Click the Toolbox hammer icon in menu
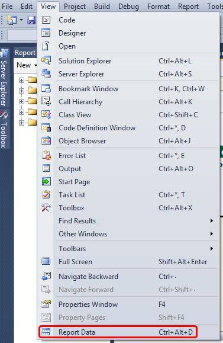 coord(46,207)
